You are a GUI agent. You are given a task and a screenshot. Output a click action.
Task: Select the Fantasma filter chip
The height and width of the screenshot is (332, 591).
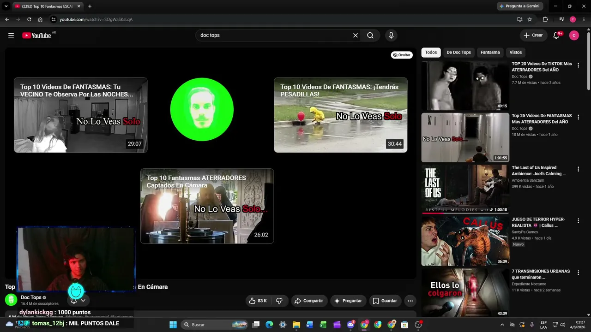click(x=490, y=53)
